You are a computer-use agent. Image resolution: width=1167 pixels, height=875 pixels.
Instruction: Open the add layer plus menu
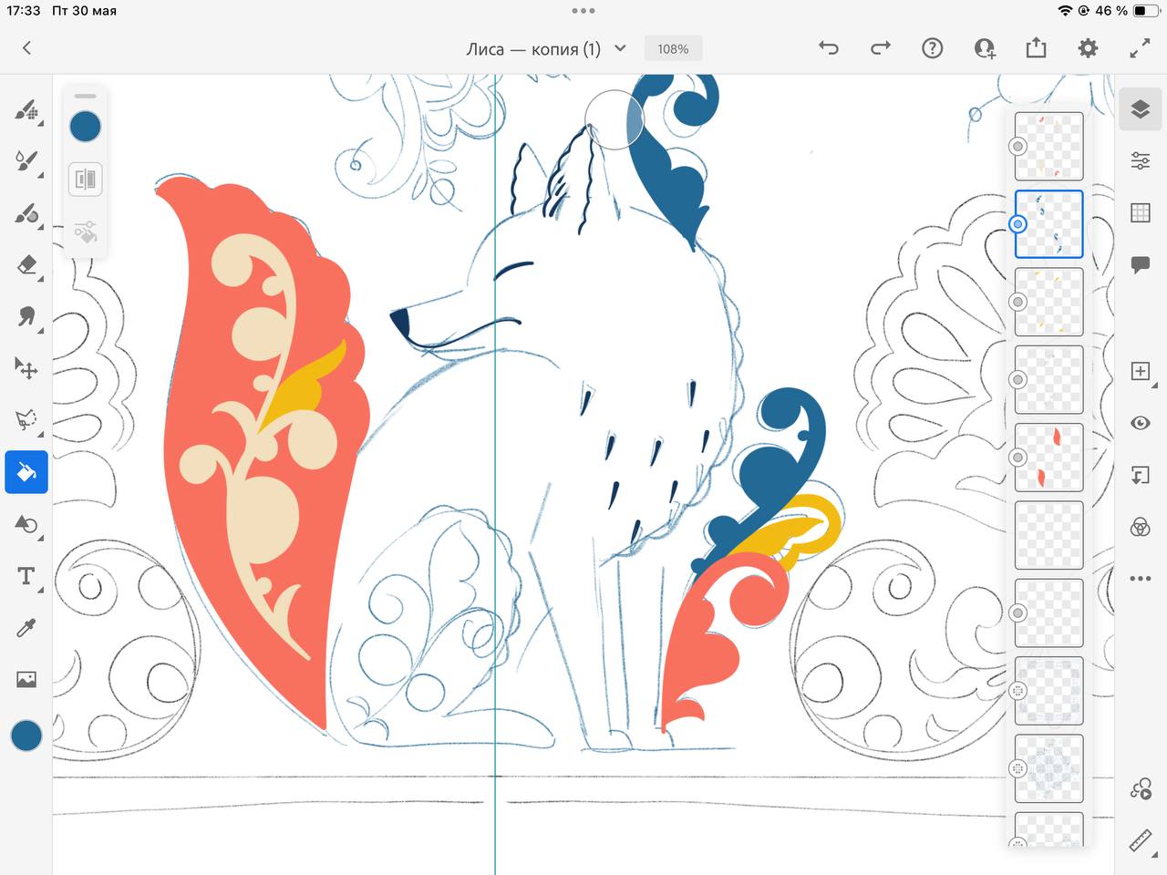(1140, 371)
